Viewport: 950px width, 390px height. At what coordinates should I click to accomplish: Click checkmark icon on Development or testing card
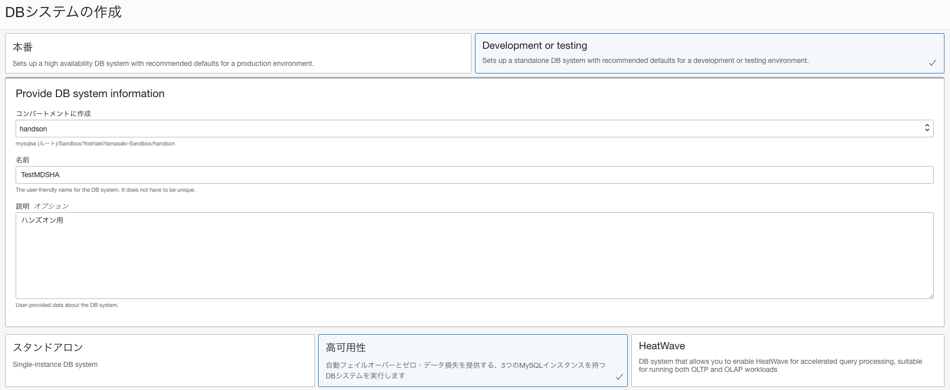coord(932,63)
